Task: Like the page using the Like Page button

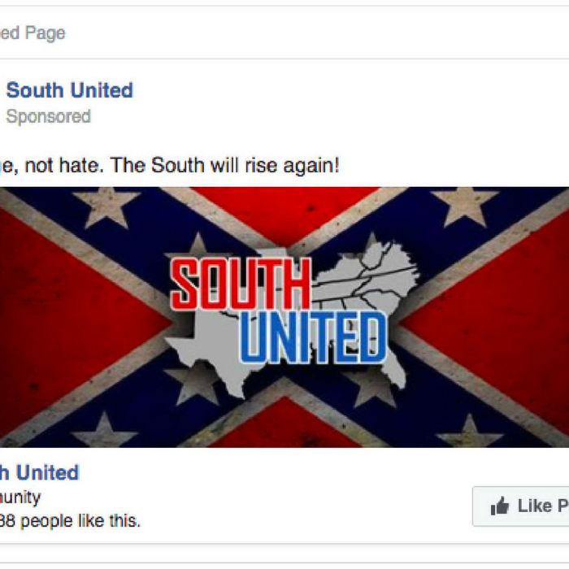Action: [x=521, y=506]
